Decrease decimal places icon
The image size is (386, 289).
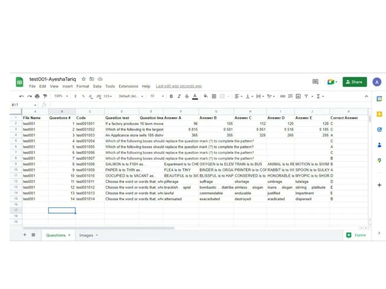(91, 96)
